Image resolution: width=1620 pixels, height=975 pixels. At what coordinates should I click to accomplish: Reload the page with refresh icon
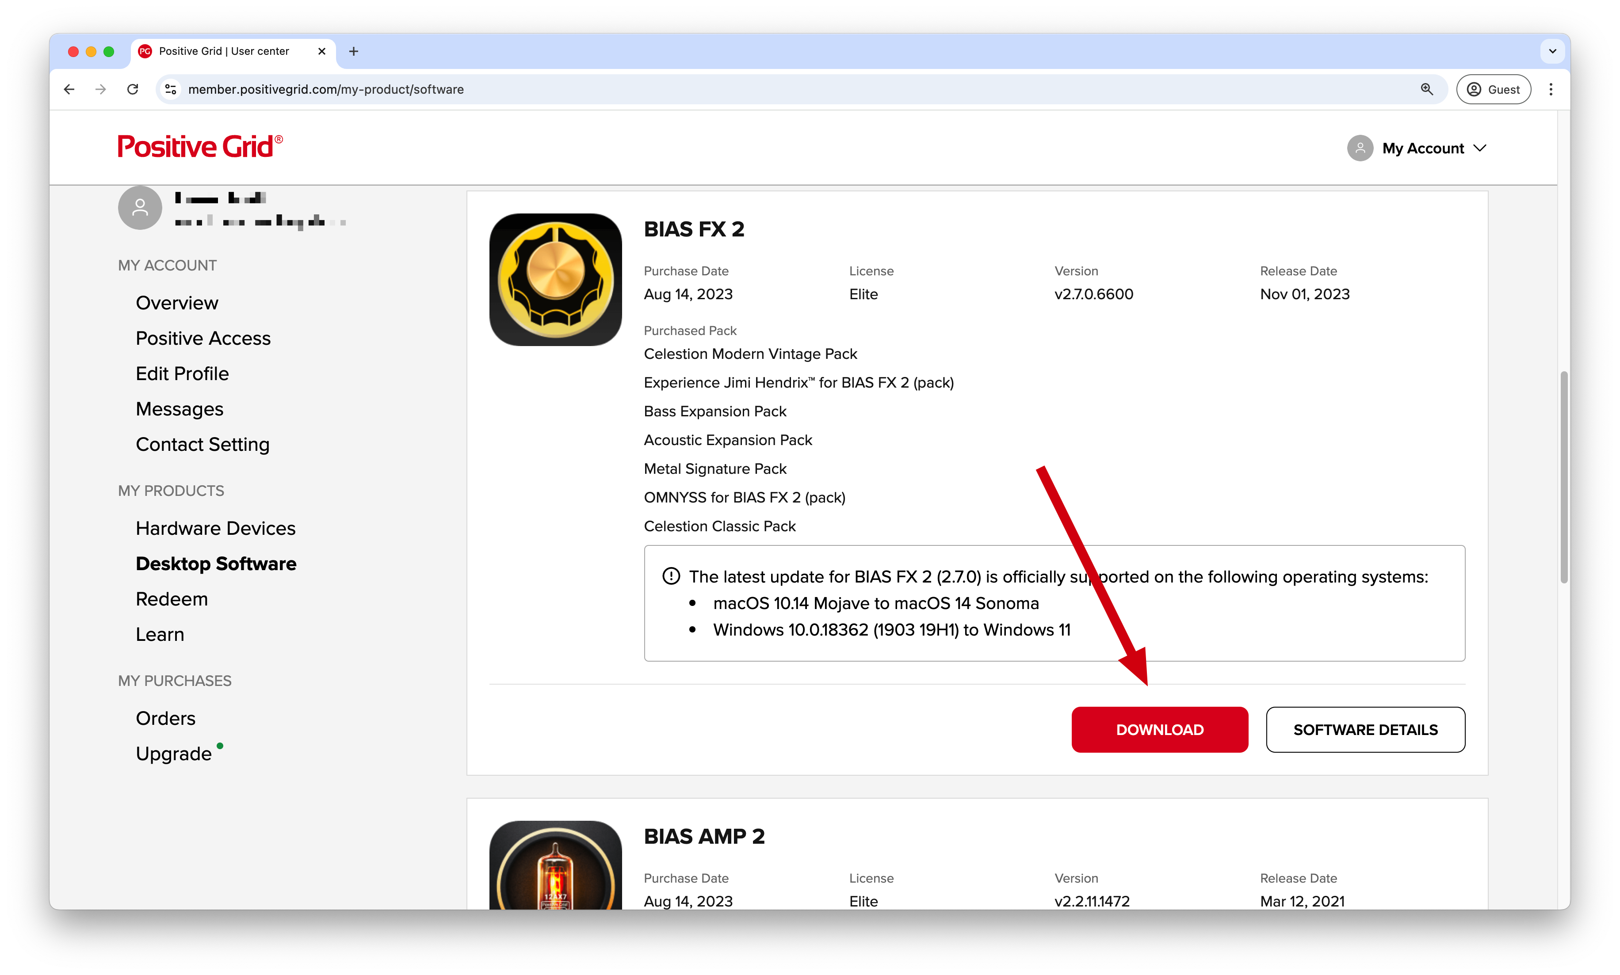tap(133, 89)
